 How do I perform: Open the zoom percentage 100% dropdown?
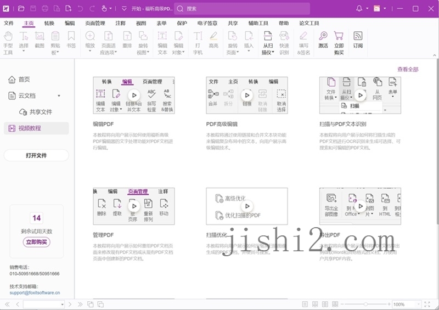[419, 304]
